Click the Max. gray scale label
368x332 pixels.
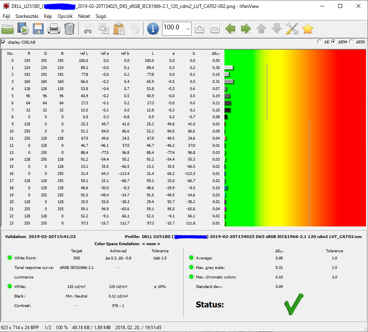pos(210,268)
